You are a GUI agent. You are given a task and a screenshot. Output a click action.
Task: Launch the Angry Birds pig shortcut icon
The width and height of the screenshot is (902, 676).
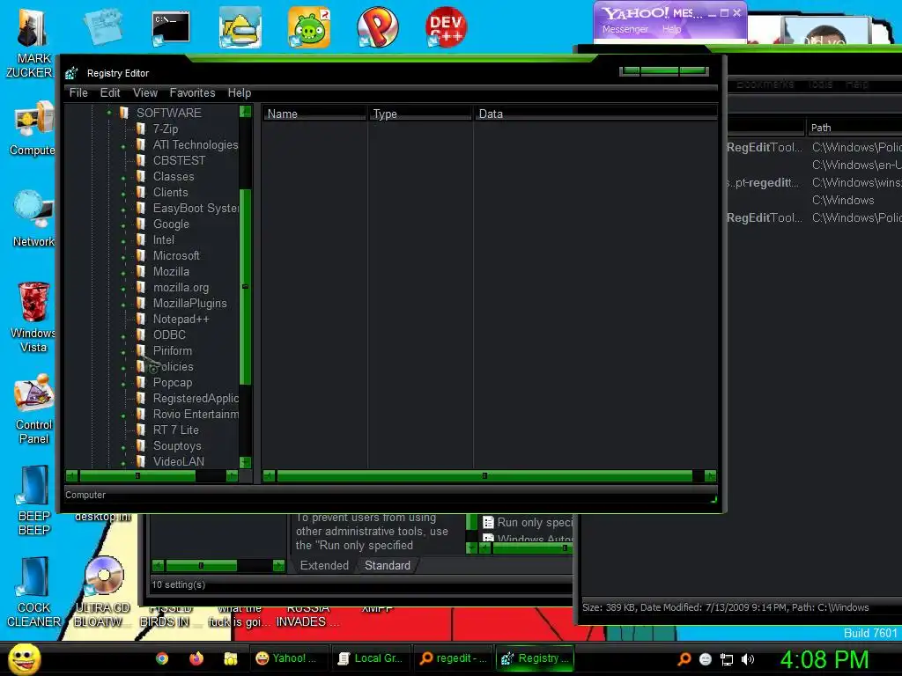pyautogui.click(x=309, y=27)
